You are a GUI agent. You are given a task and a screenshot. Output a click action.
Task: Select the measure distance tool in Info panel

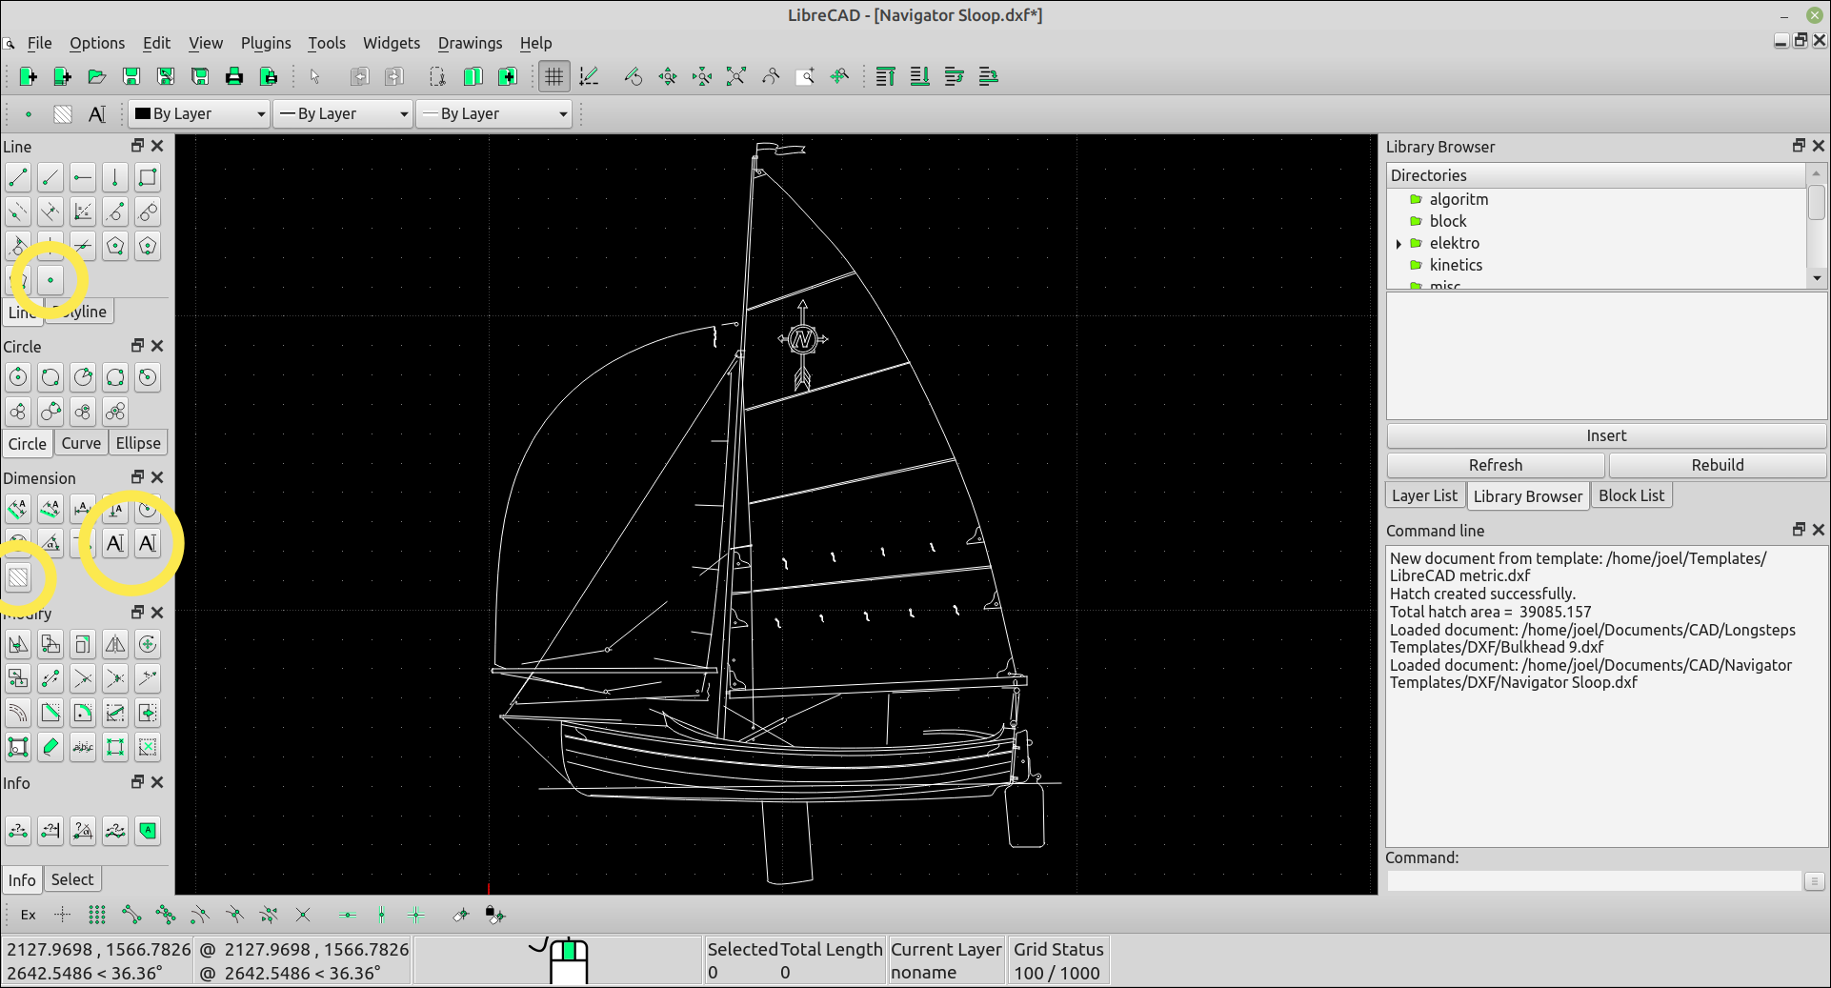pyautogui.click(x=17, y=831)
